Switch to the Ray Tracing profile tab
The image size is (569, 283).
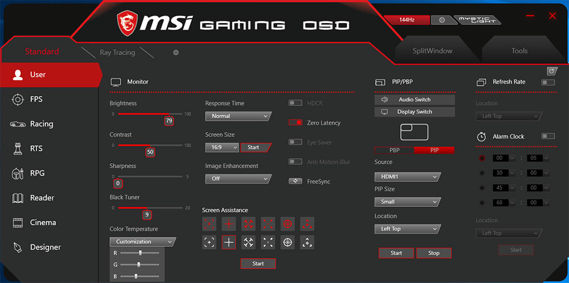(x=117, y=53)
